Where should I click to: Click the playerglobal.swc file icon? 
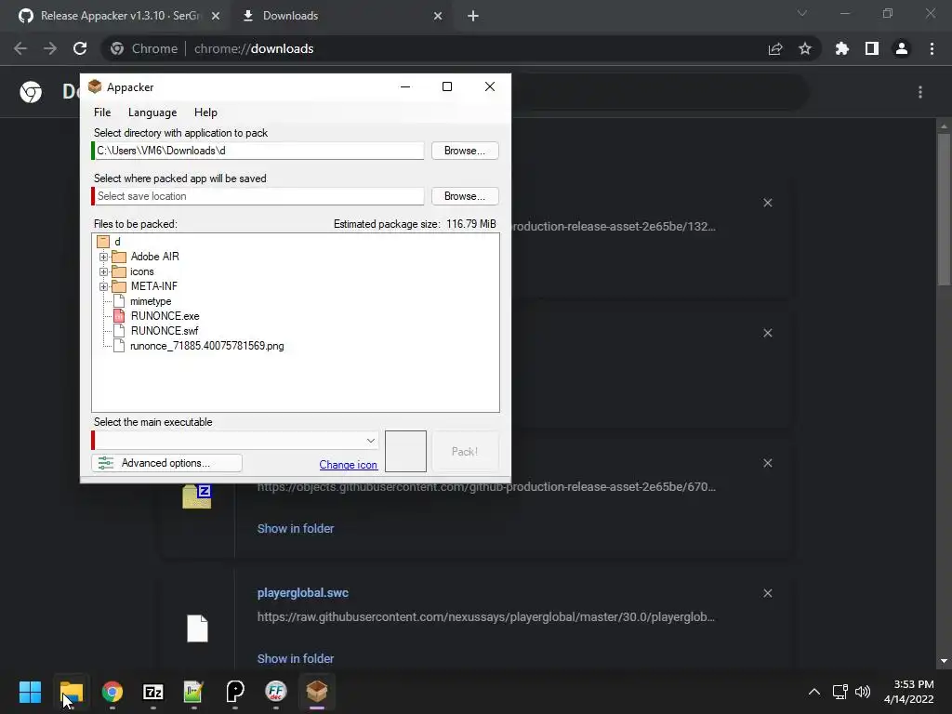click(197, 628)
